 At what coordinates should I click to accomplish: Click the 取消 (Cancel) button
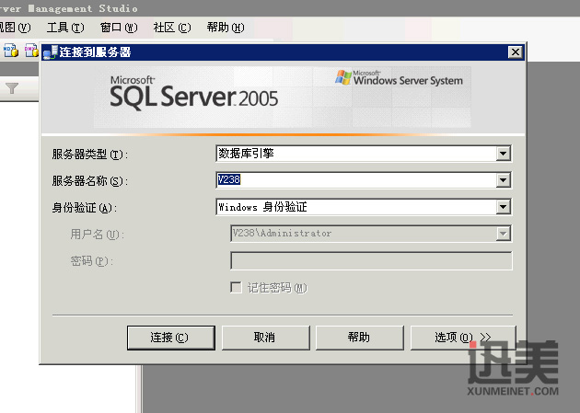pyautogui.click(x=265, y=338)
